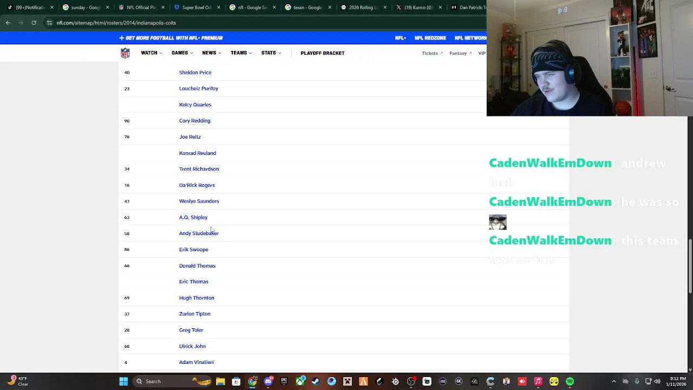The height and width of the screenshot is (390, 693).
Task: Open the NFL+ link in blue bar
Action: 401,38
